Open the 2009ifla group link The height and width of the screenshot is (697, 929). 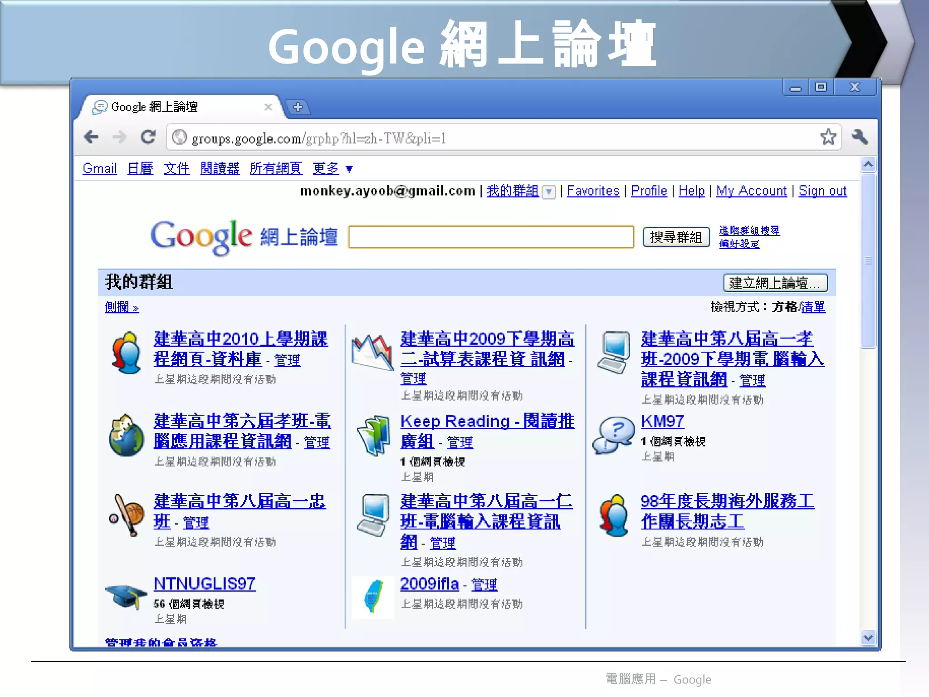point(430,584)
